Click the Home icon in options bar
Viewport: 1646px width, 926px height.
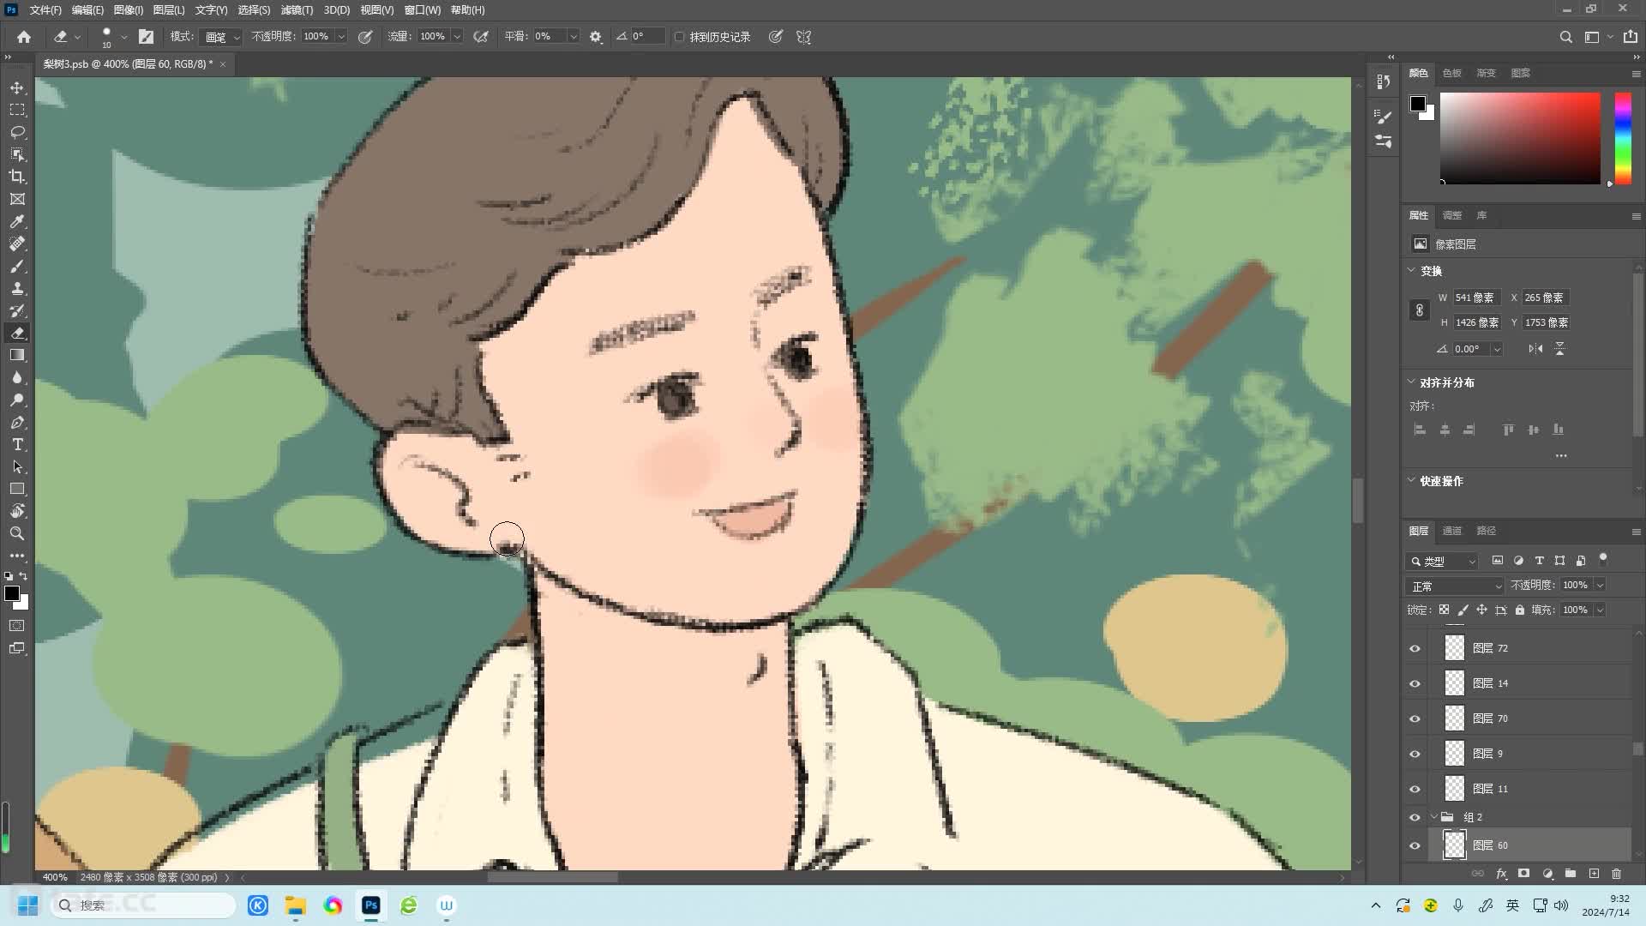point(24,37)
